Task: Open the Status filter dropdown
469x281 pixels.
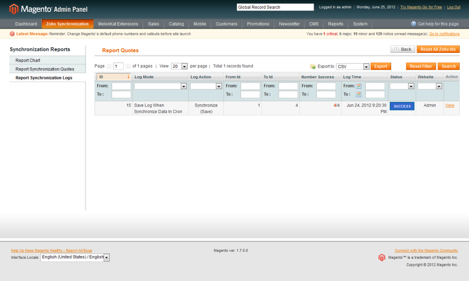Action: pos(402,86)
